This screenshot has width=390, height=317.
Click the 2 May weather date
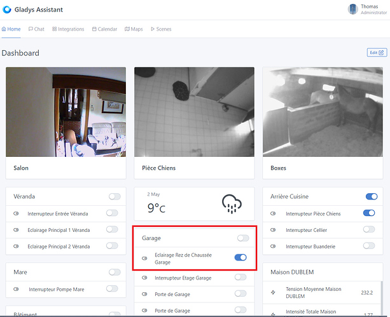pyautogui.click(x=153, y=194)
